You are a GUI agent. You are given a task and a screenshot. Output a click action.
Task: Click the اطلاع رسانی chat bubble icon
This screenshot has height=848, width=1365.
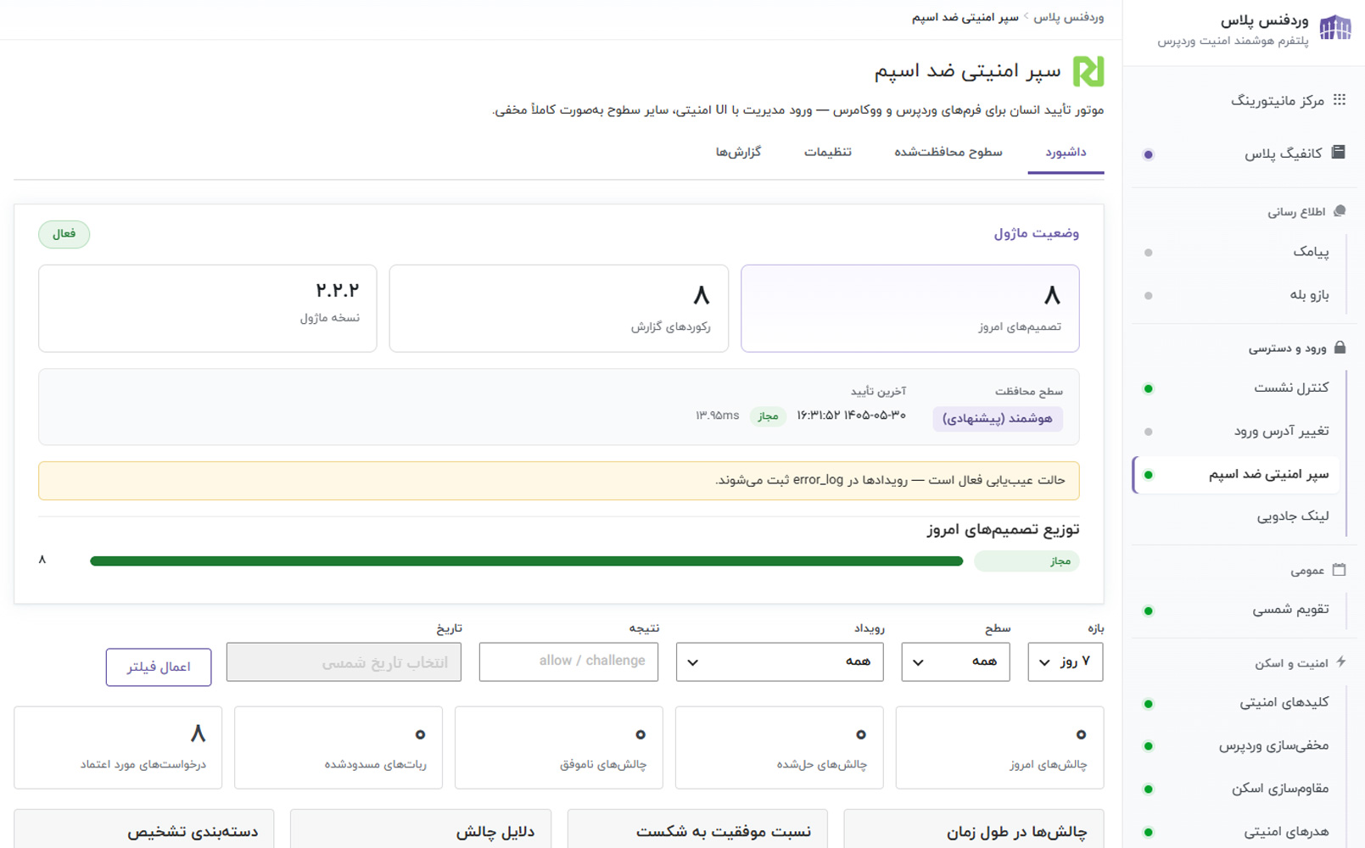[x=1340, y=211]
